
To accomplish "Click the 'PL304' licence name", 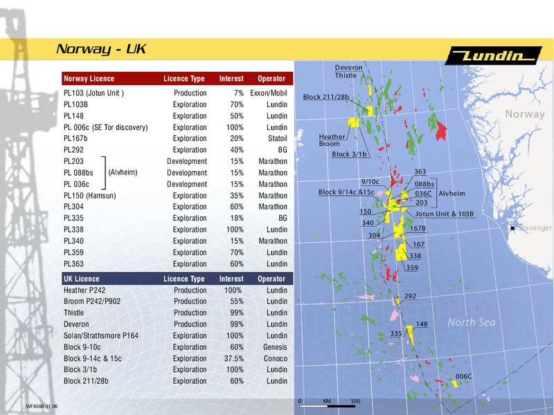I will pyautogui.click(x=73, y=206).
